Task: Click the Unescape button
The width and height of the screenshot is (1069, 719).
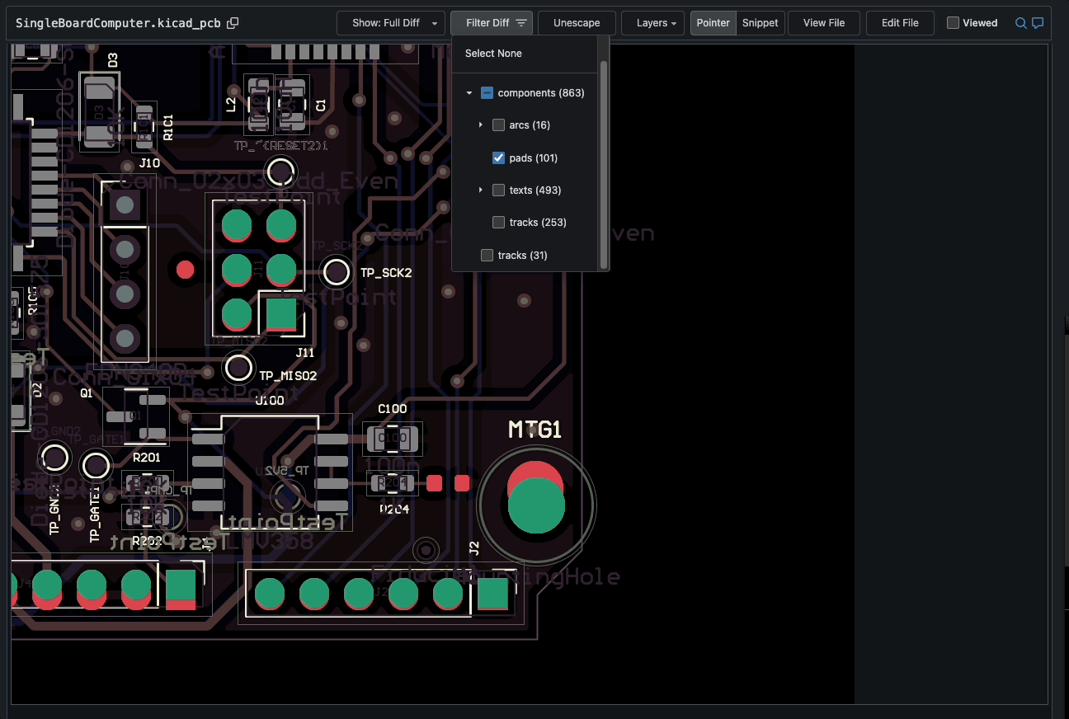Action: 577,22
